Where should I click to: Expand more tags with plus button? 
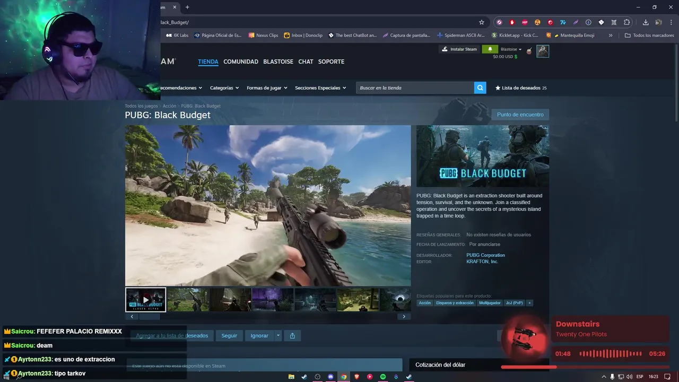529,303
